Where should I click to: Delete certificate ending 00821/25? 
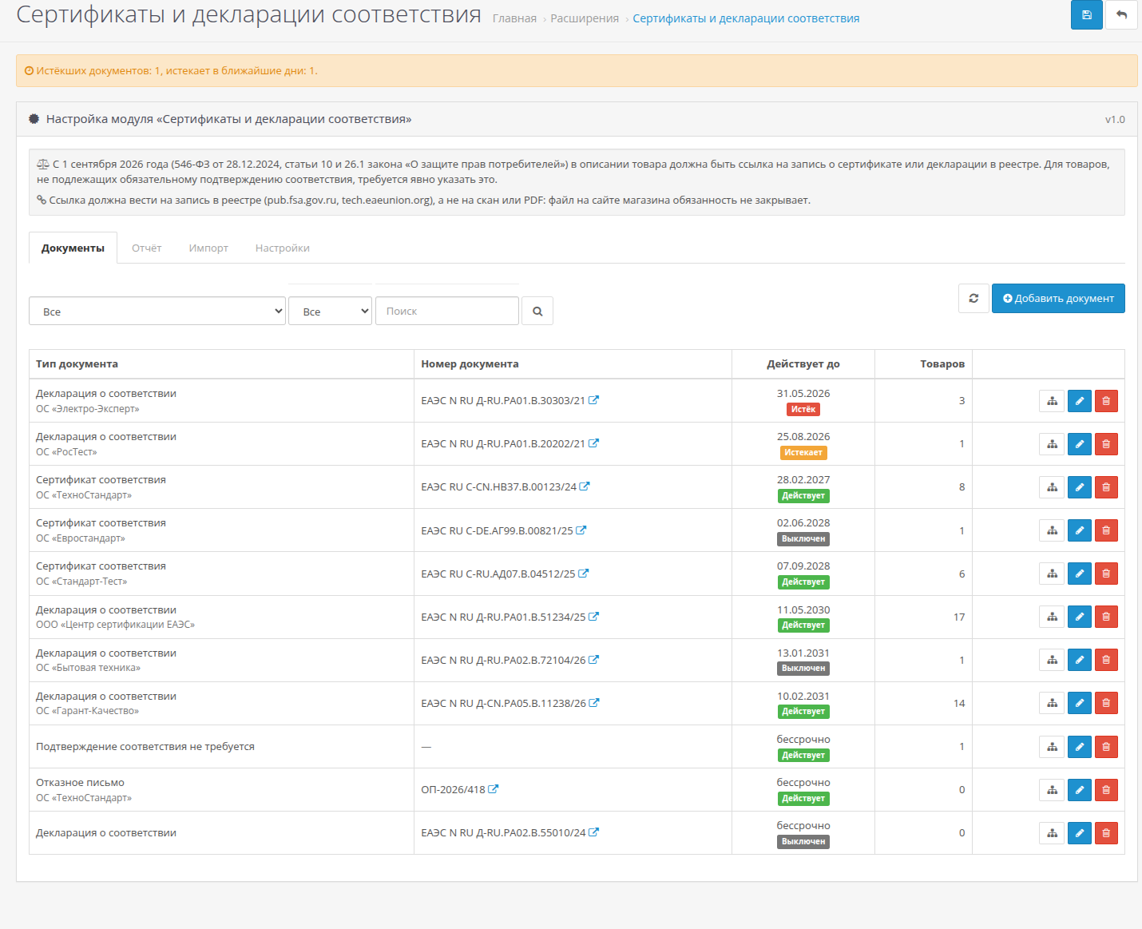[1106, 530]
